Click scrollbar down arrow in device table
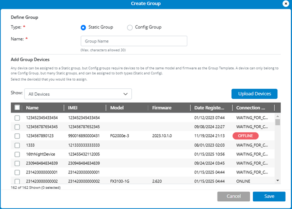Screen dimensions: 292x209 278,181
